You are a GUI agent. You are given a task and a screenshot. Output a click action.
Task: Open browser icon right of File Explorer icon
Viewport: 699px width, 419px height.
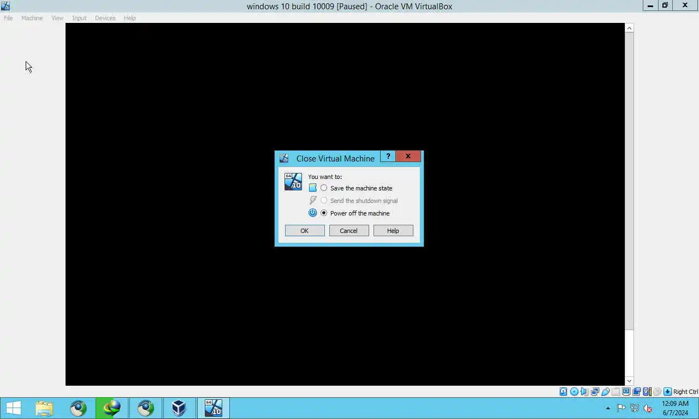click(78, 408)
